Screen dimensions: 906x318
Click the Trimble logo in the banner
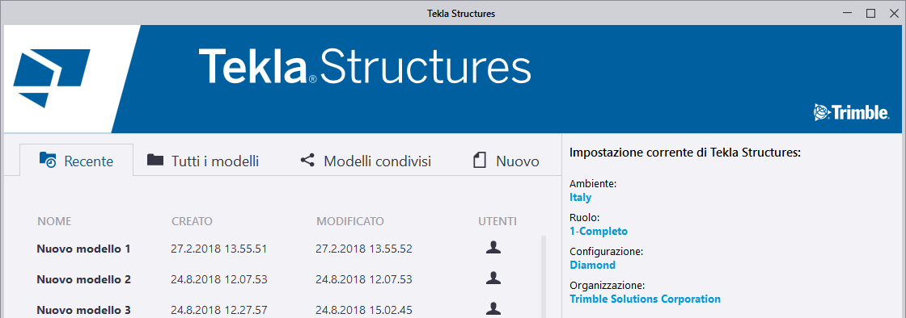coord(851,112)
